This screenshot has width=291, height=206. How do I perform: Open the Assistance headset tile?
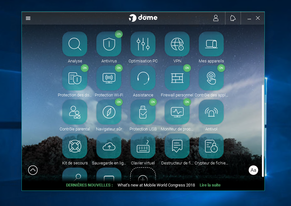143,78
